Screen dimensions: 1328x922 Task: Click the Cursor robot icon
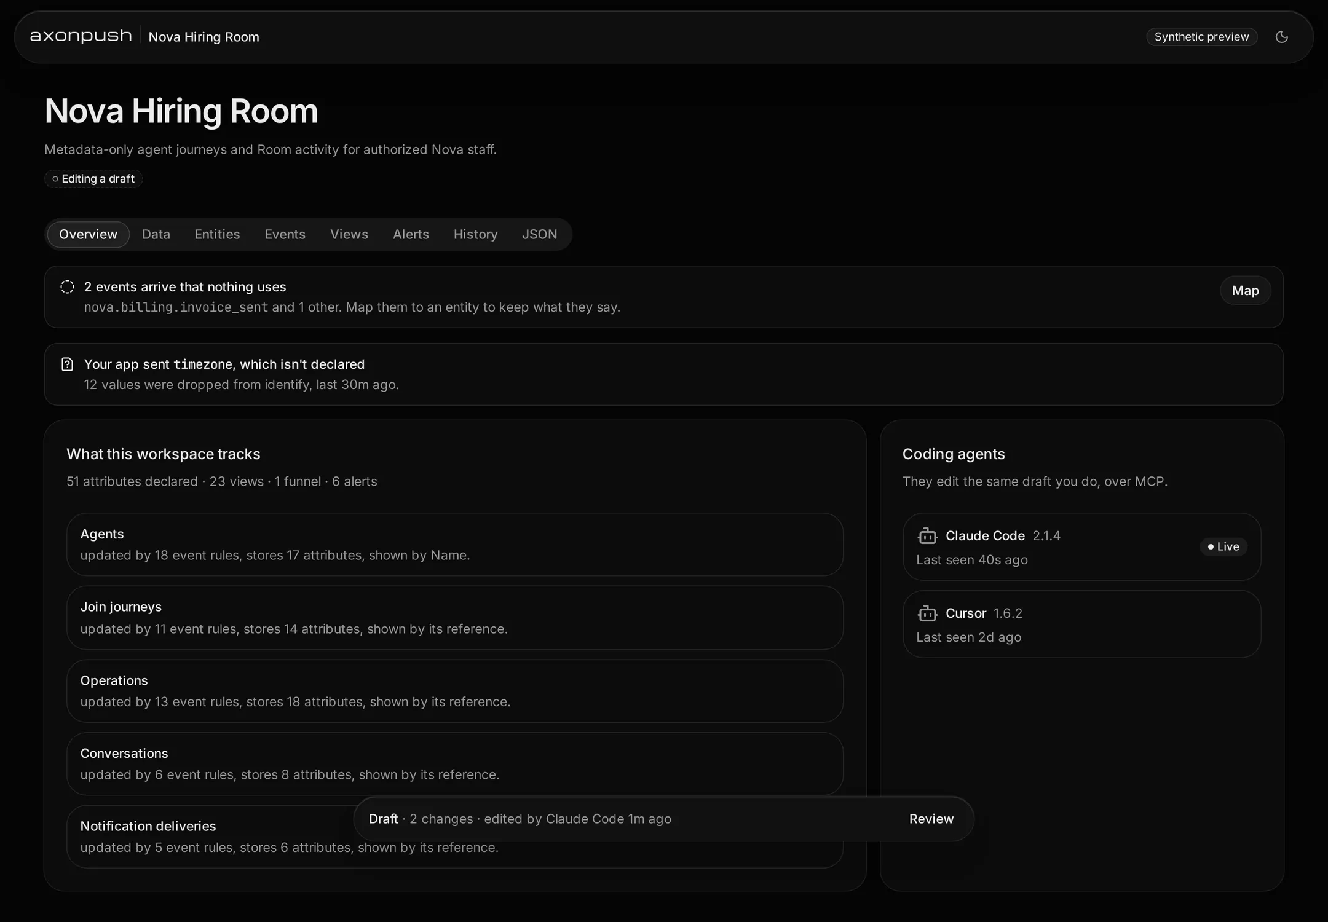click(x=927, y=613)
